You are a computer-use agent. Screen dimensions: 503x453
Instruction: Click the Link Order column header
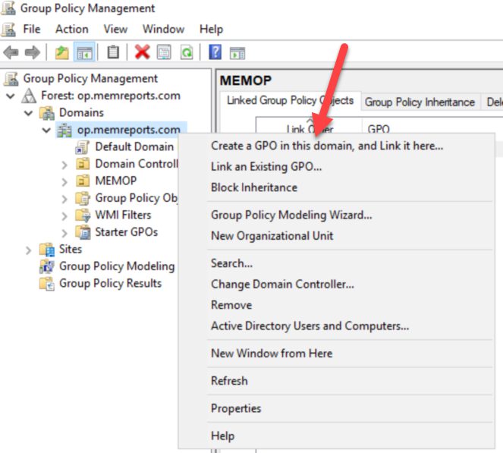(x=309, y=126)
